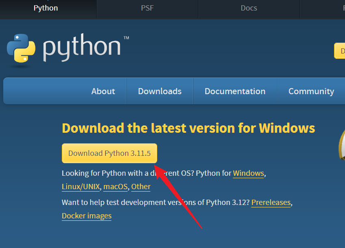Go to the Docs top tab

coord(249,8)
